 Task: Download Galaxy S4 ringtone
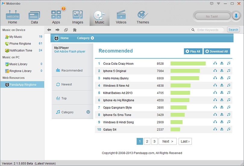[x=222, y=129]
